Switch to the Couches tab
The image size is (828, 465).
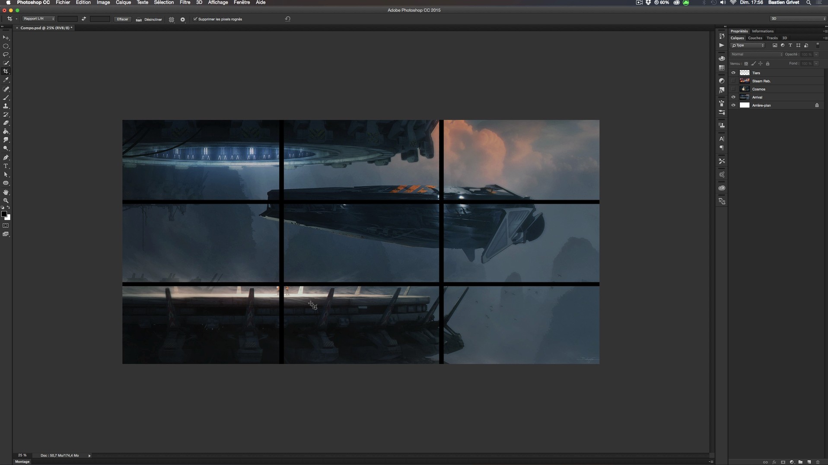(x=755, y=38)
